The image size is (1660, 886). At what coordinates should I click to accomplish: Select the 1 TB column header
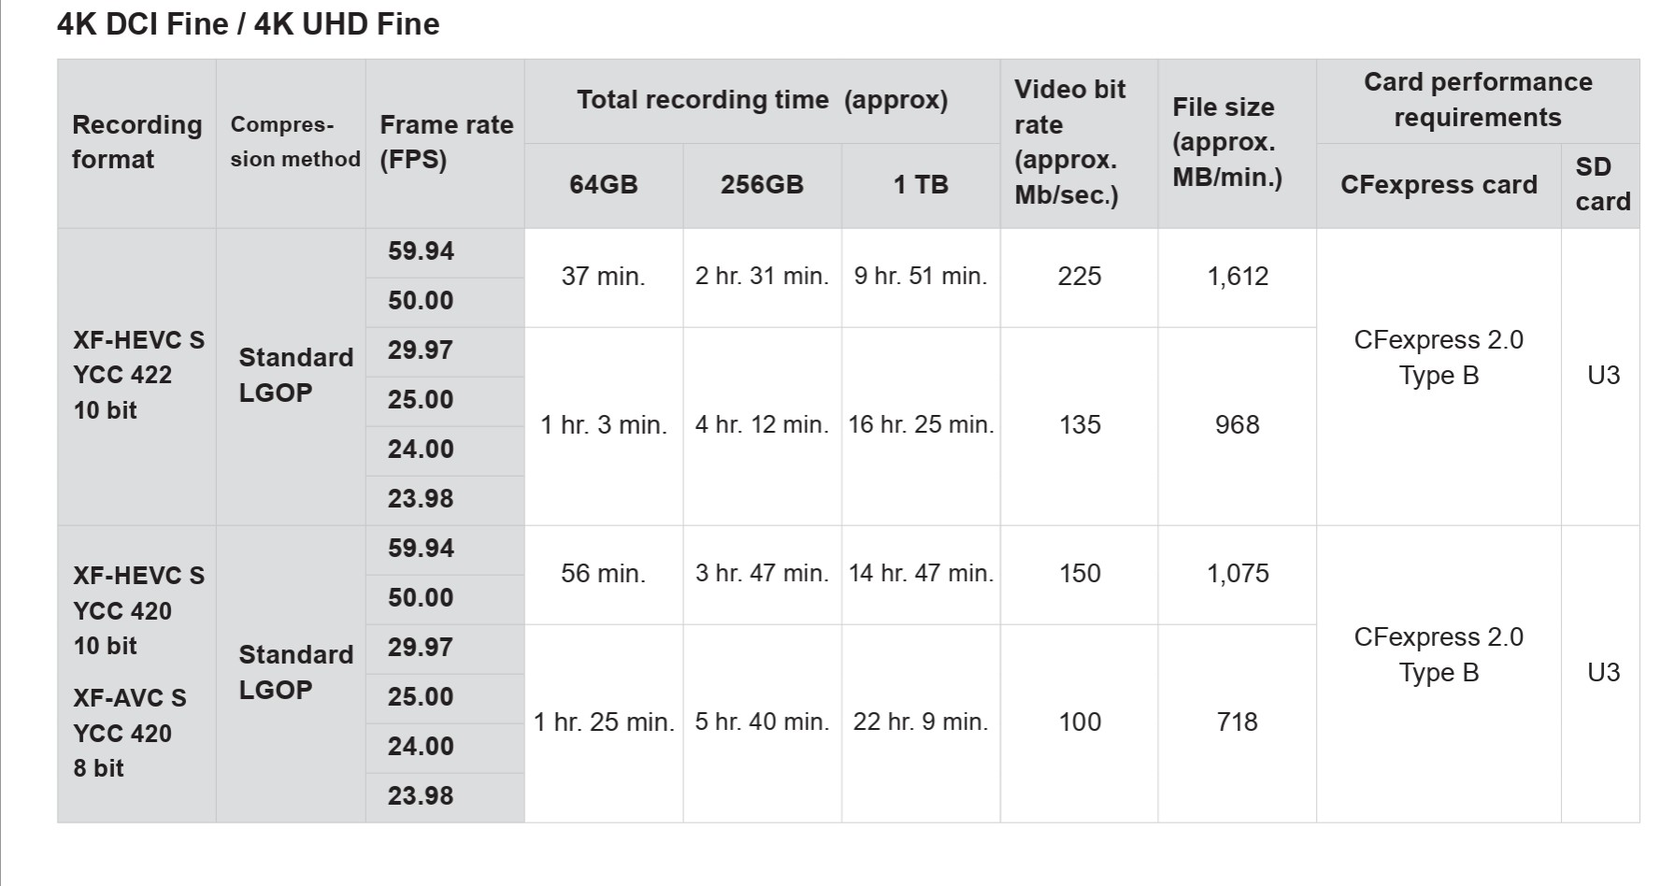tap(921, 184)
